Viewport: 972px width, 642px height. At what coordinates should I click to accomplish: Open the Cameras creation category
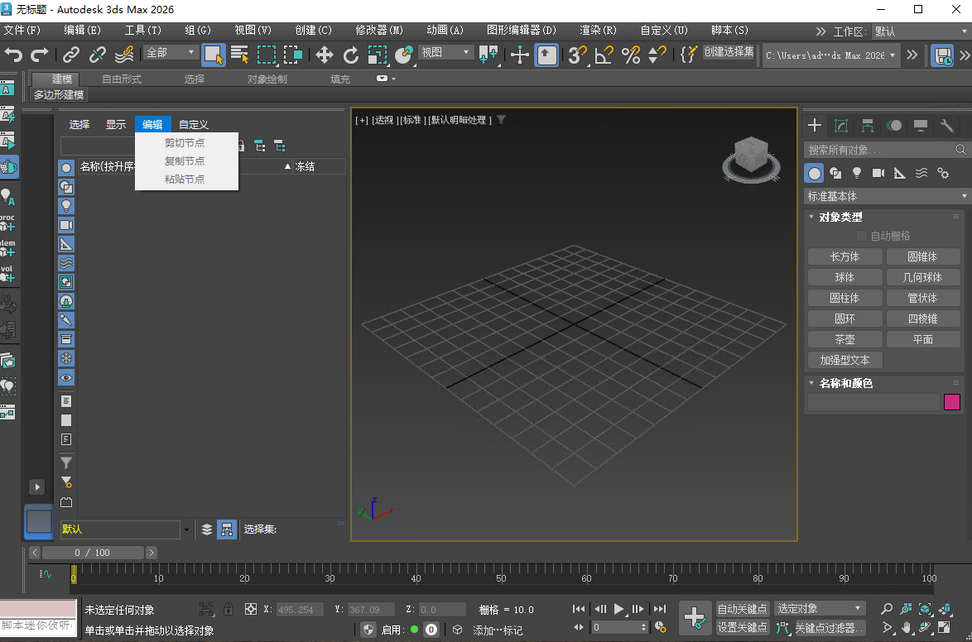tap(878, 173)
